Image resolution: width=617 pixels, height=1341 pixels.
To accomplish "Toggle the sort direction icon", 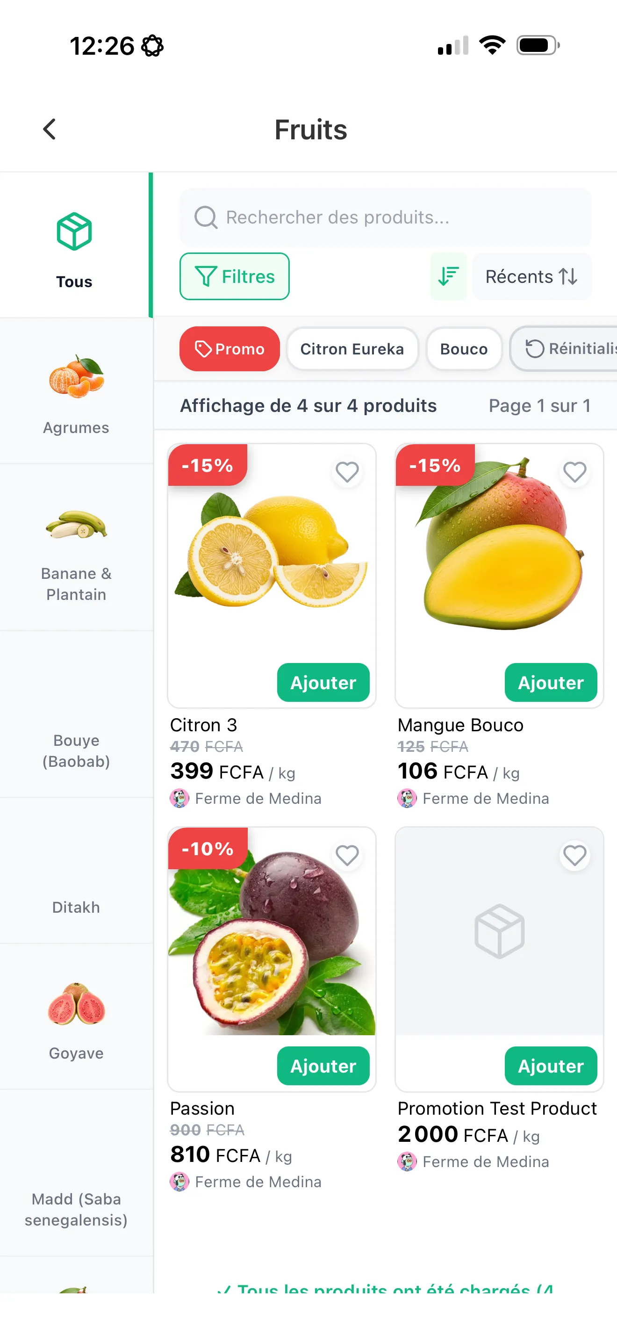I will click(448, 276).
